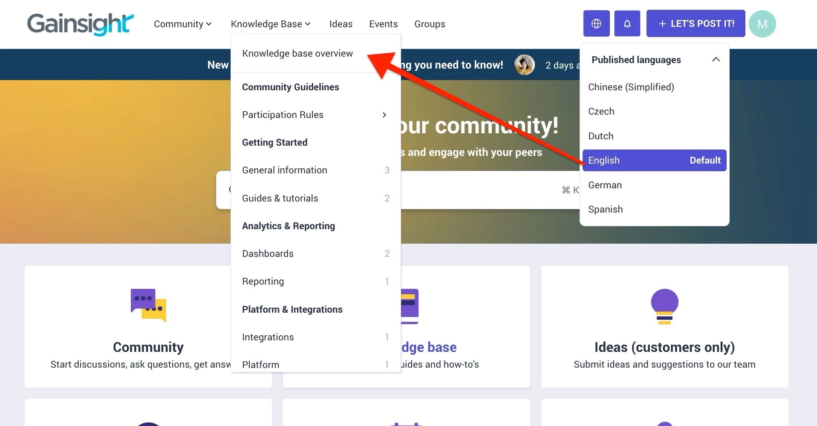The height and width of the screenshot is (426, 817).
Task: Open Guides & tutorials category
Action: 316,198
